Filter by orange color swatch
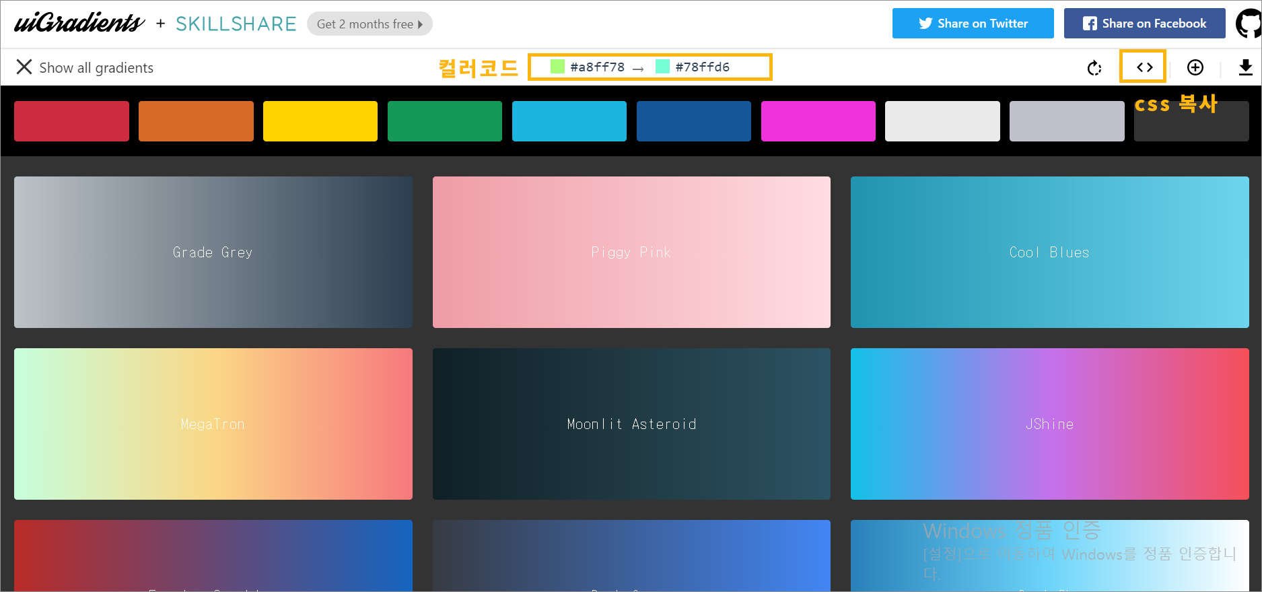This screenshot has width=1262, height=592. pyautogui.click(x=196, y=121)
